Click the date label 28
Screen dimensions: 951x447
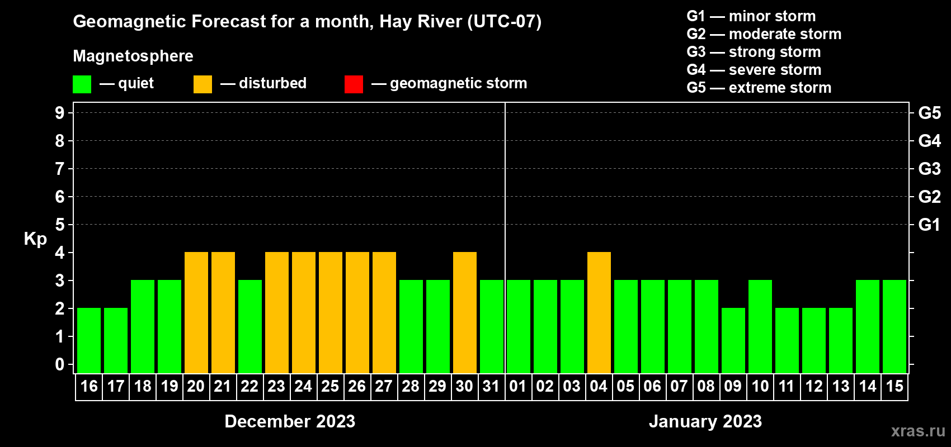411,386
